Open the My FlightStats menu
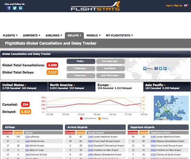The height and width of the screenshot is (159, 191). tap(119, 35)
